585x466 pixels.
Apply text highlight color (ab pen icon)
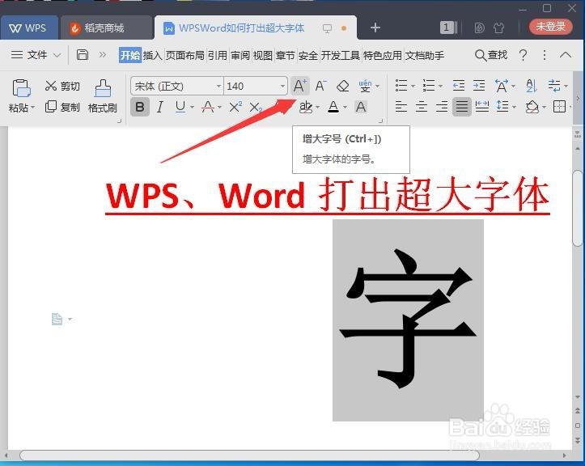306,107
